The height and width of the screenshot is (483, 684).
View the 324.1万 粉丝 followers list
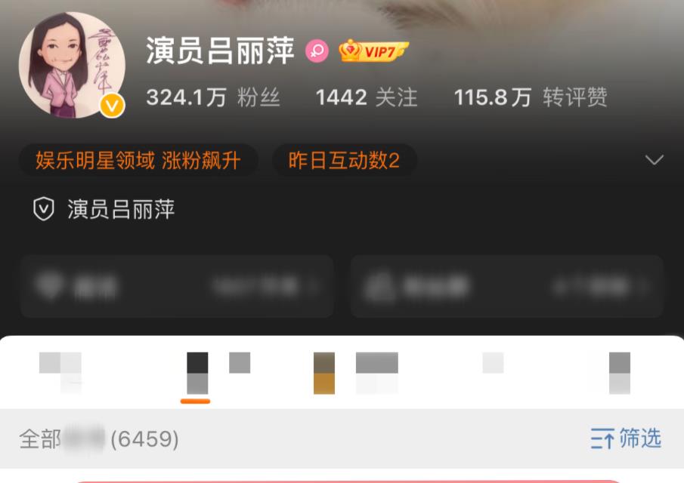[213, 97]
